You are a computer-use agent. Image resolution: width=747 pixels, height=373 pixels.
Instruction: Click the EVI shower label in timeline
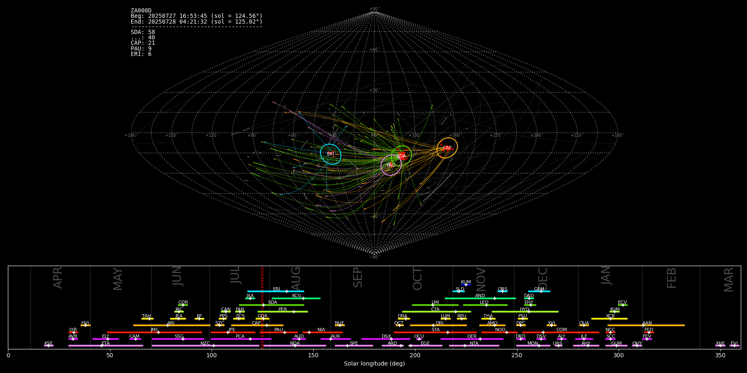[x=734, y=344]
